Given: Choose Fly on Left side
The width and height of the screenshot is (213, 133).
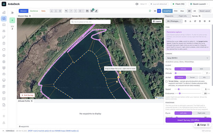Looking at the screenshot, I should pyautogui.click(x=183, y=113).
